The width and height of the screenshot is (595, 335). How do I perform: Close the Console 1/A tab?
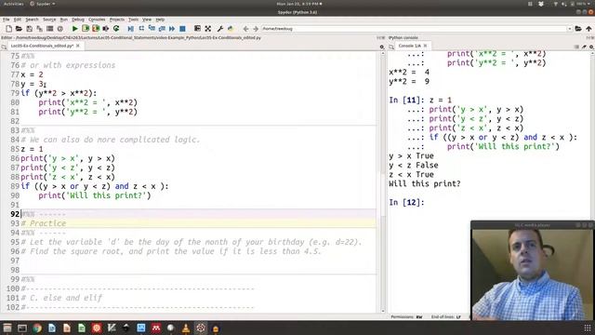tap(425, 46)
